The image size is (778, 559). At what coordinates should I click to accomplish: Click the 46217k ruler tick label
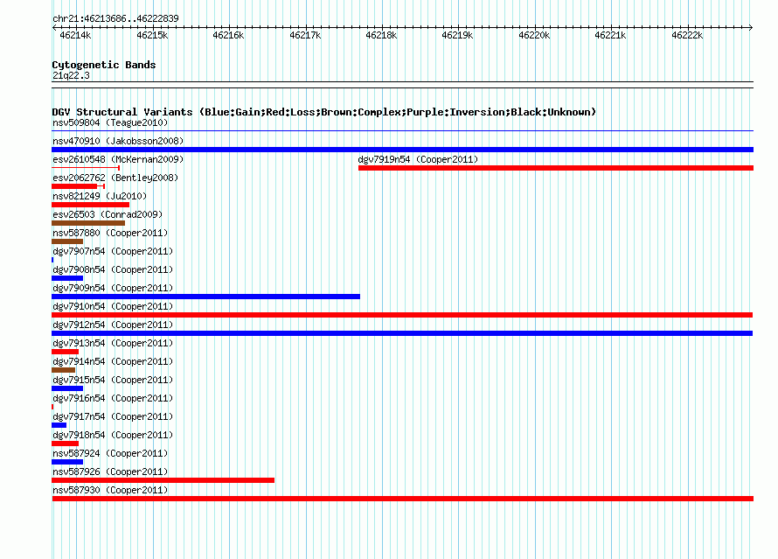(305, 35)
